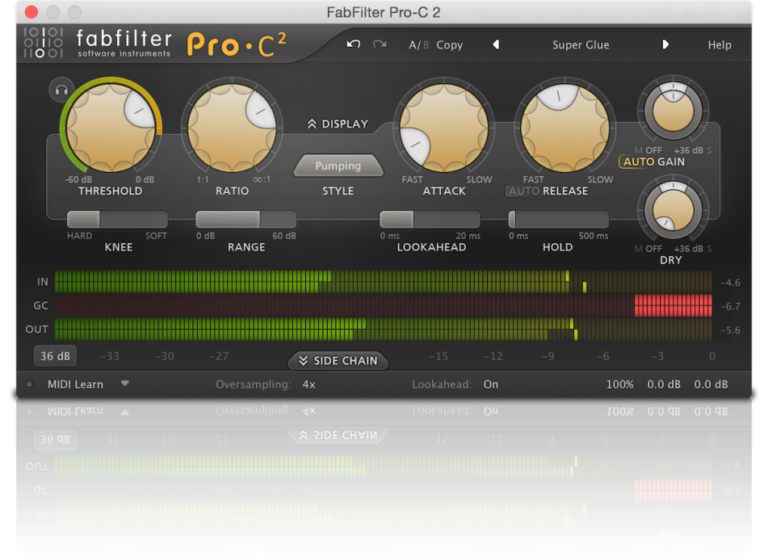Click the Dry level knob

[x=674, y=211]
